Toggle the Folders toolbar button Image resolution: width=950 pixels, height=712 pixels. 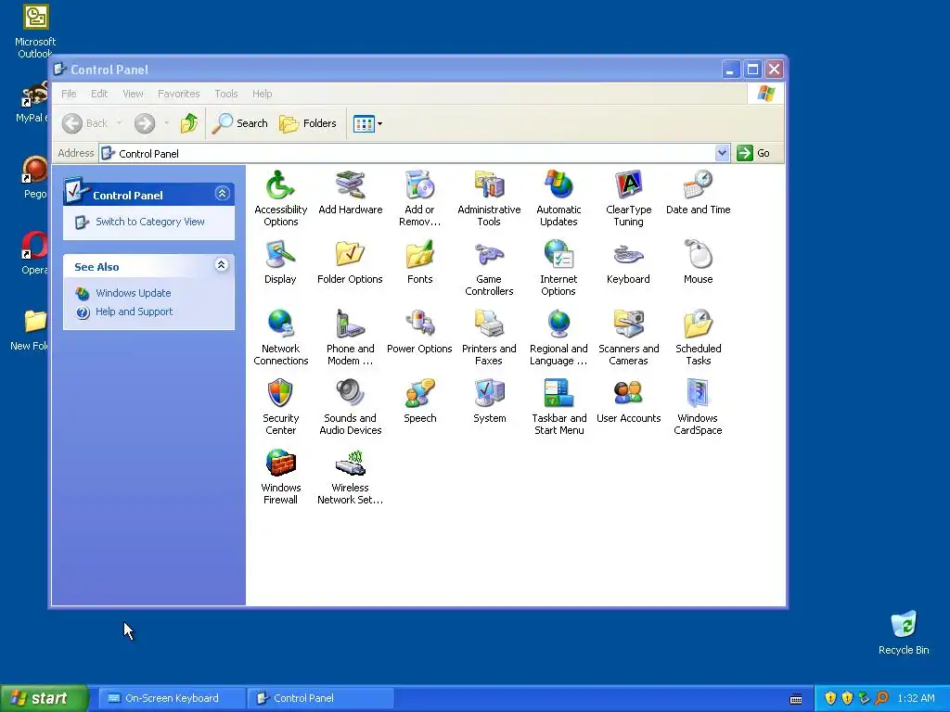(x=308, y=123)
